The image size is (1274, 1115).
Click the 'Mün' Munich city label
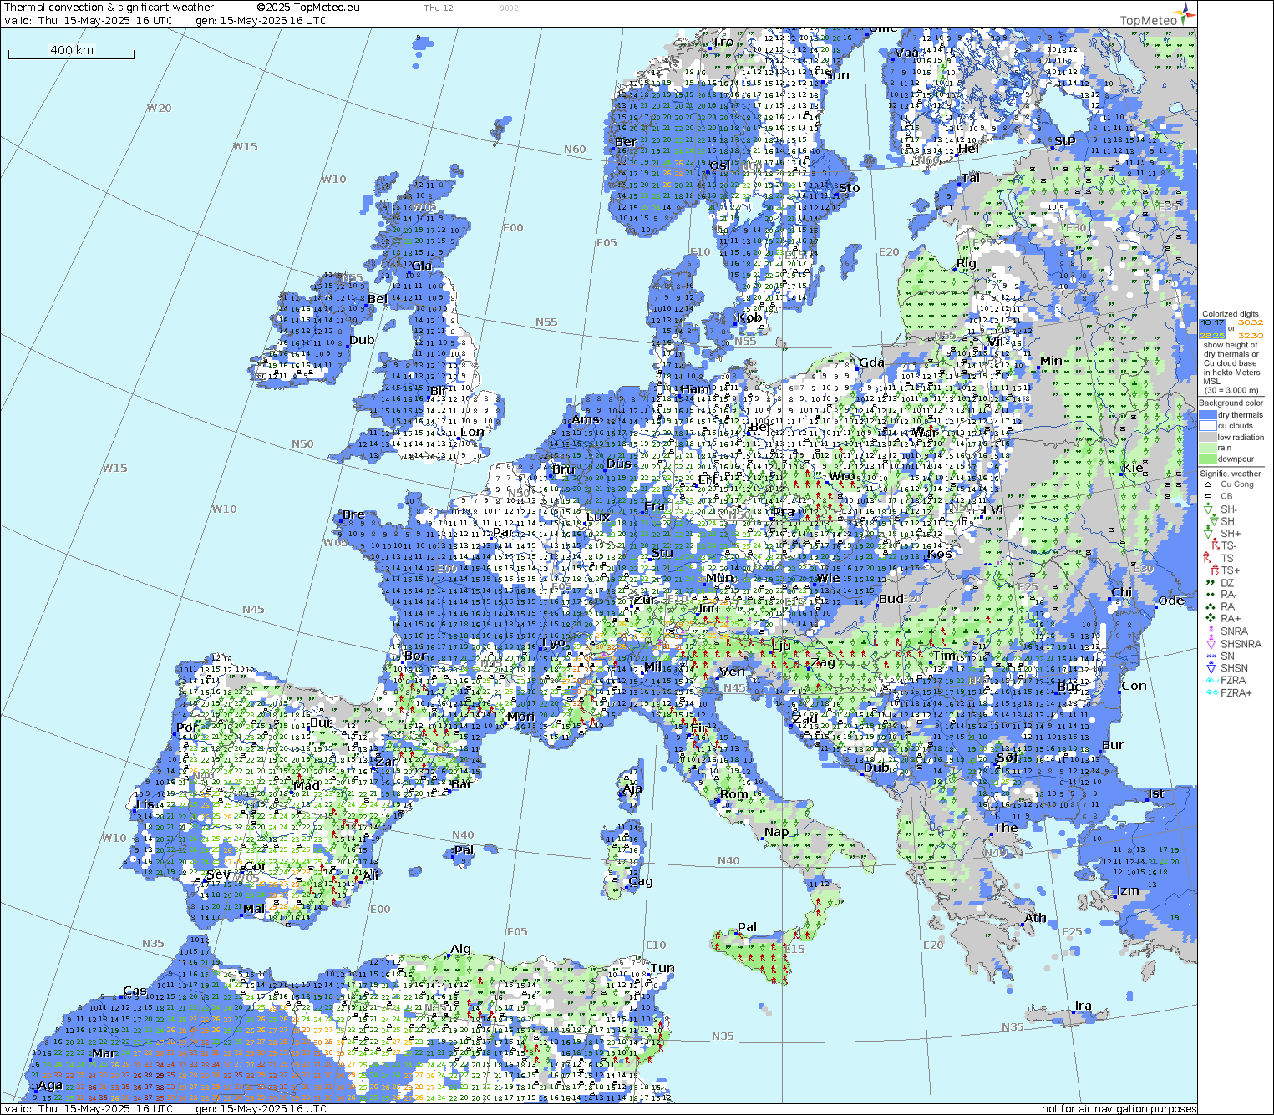719,578
